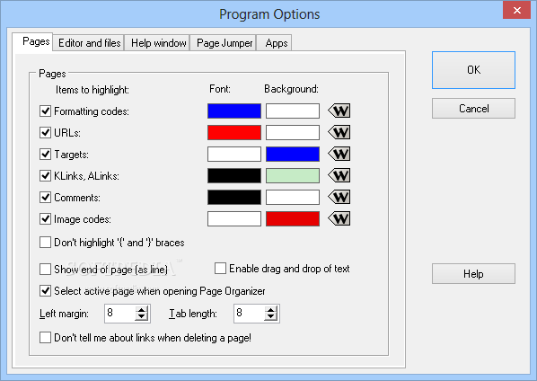
Task: Click the W icon for KLinks, ALinks
Action: click(339, 175)
